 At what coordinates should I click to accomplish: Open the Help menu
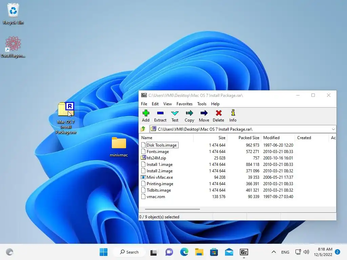pos(215,104)
